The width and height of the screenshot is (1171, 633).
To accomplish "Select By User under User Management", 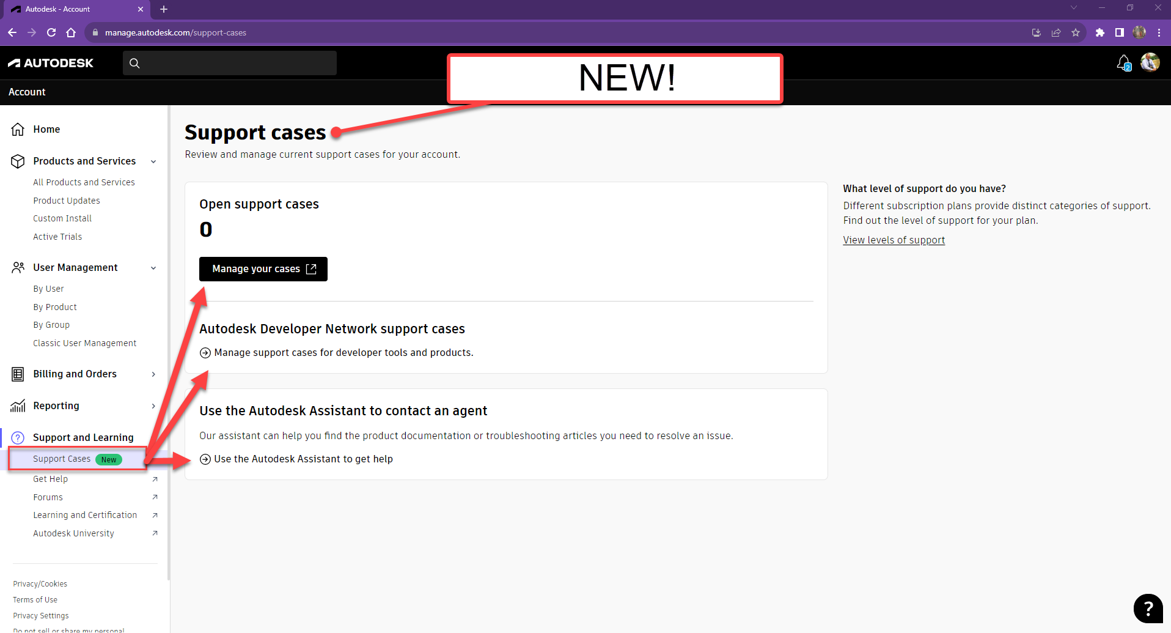I will (x=48, y=289).
